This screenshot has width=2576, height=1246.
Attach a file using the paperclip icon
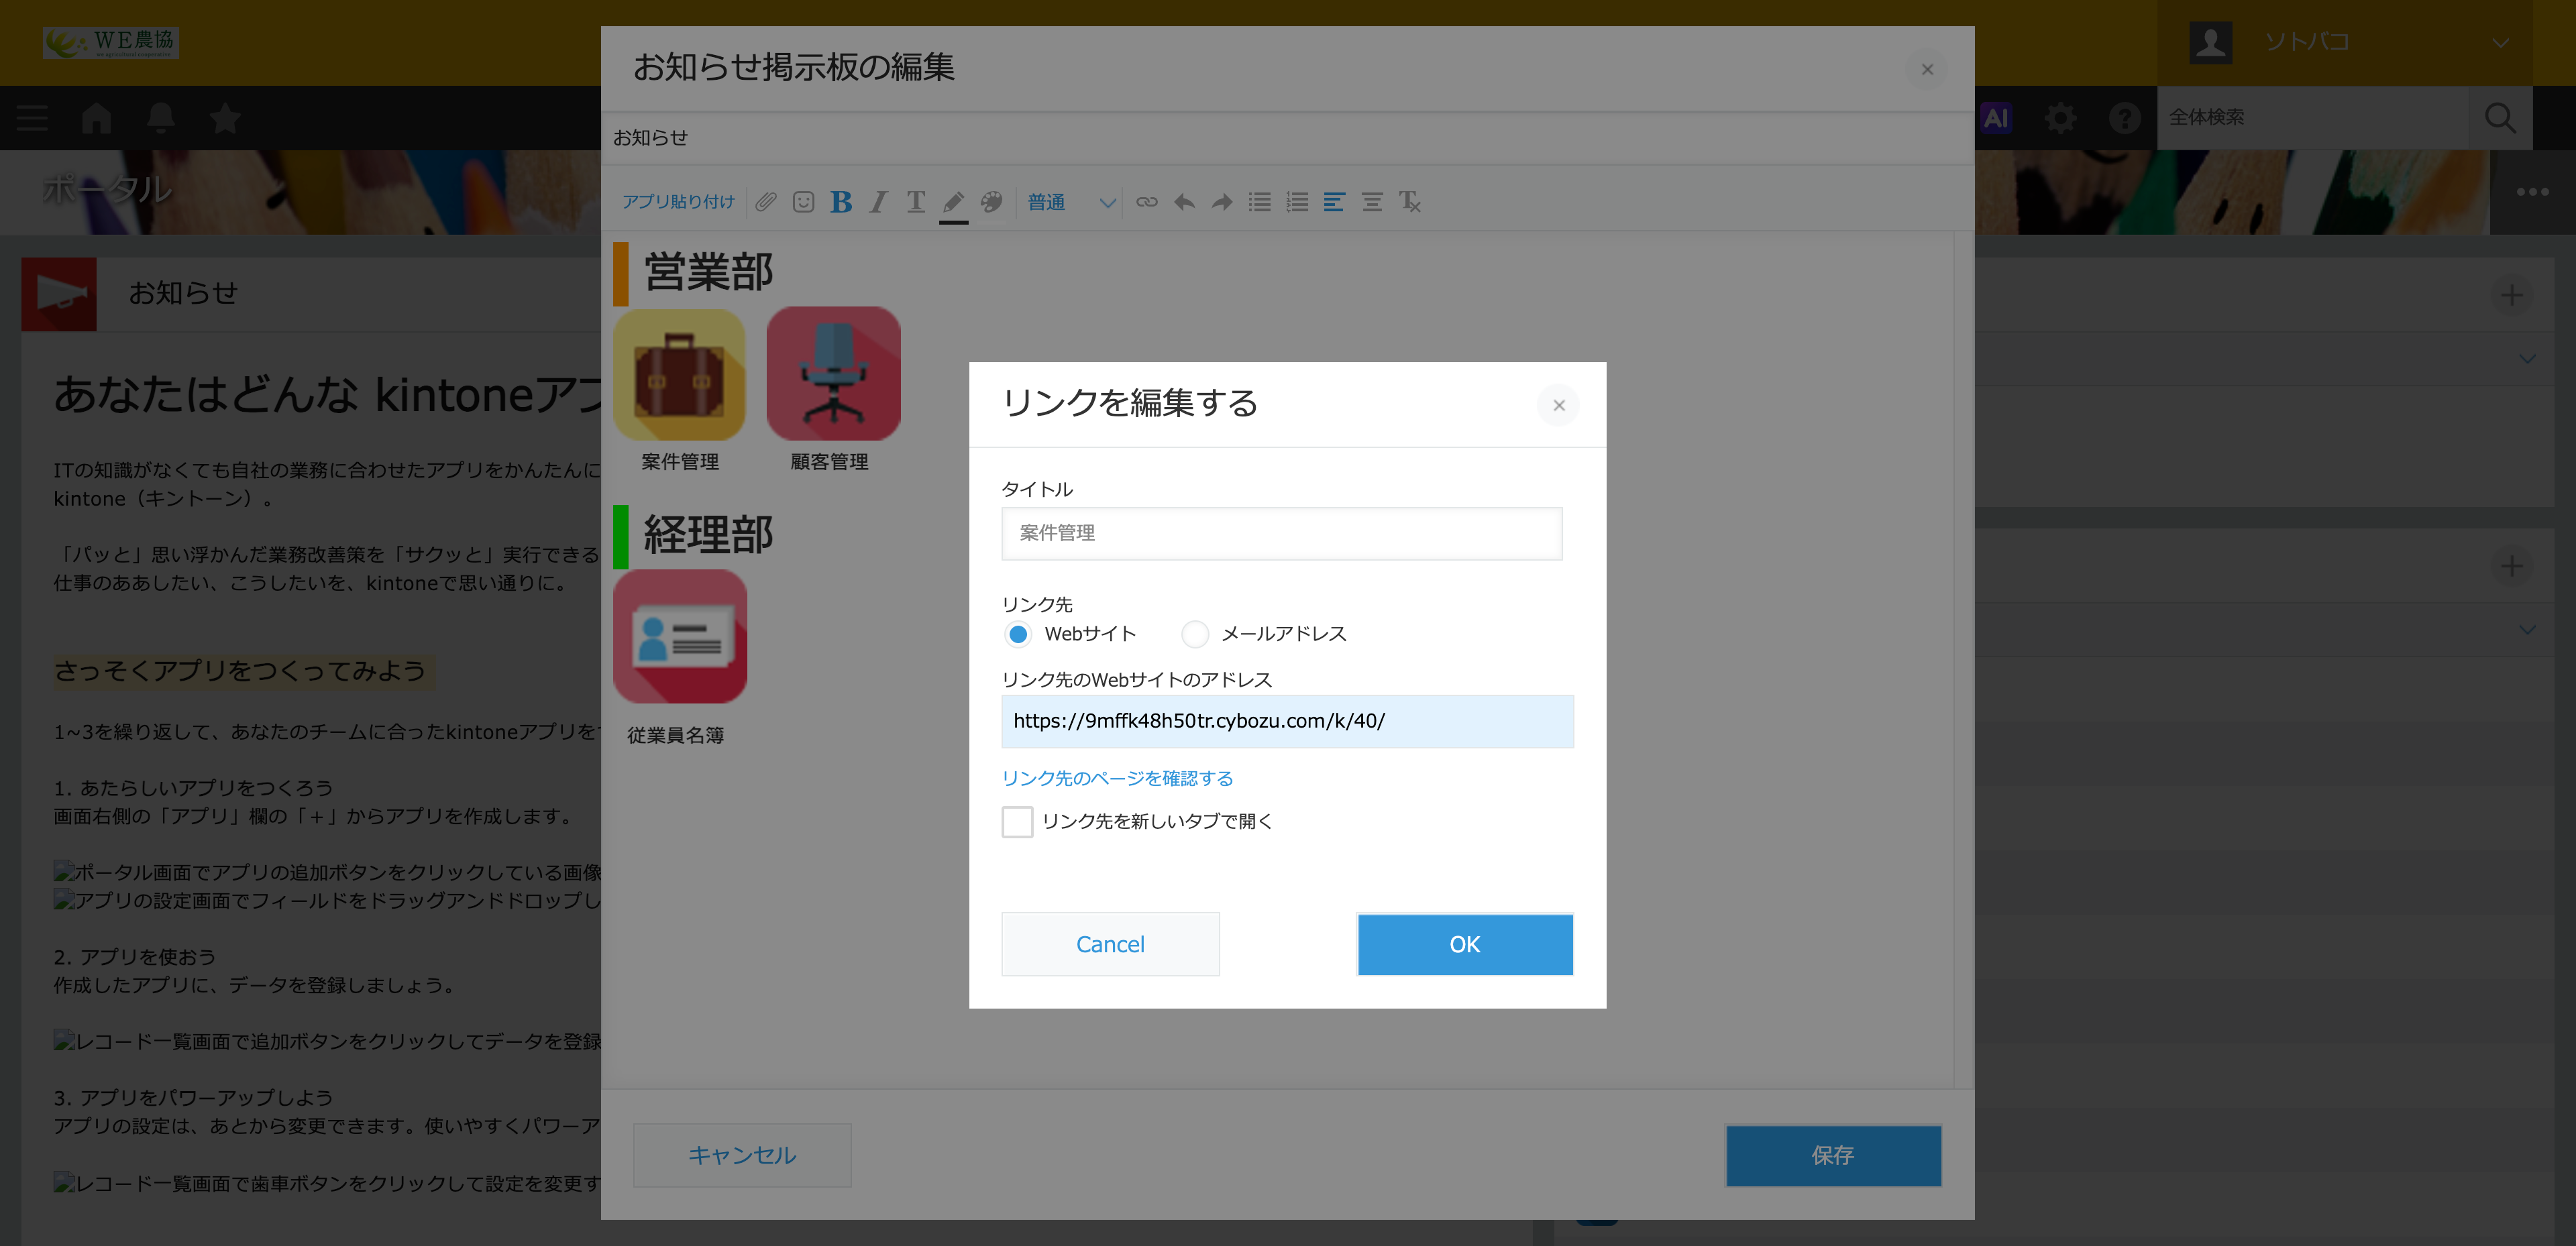766,202
